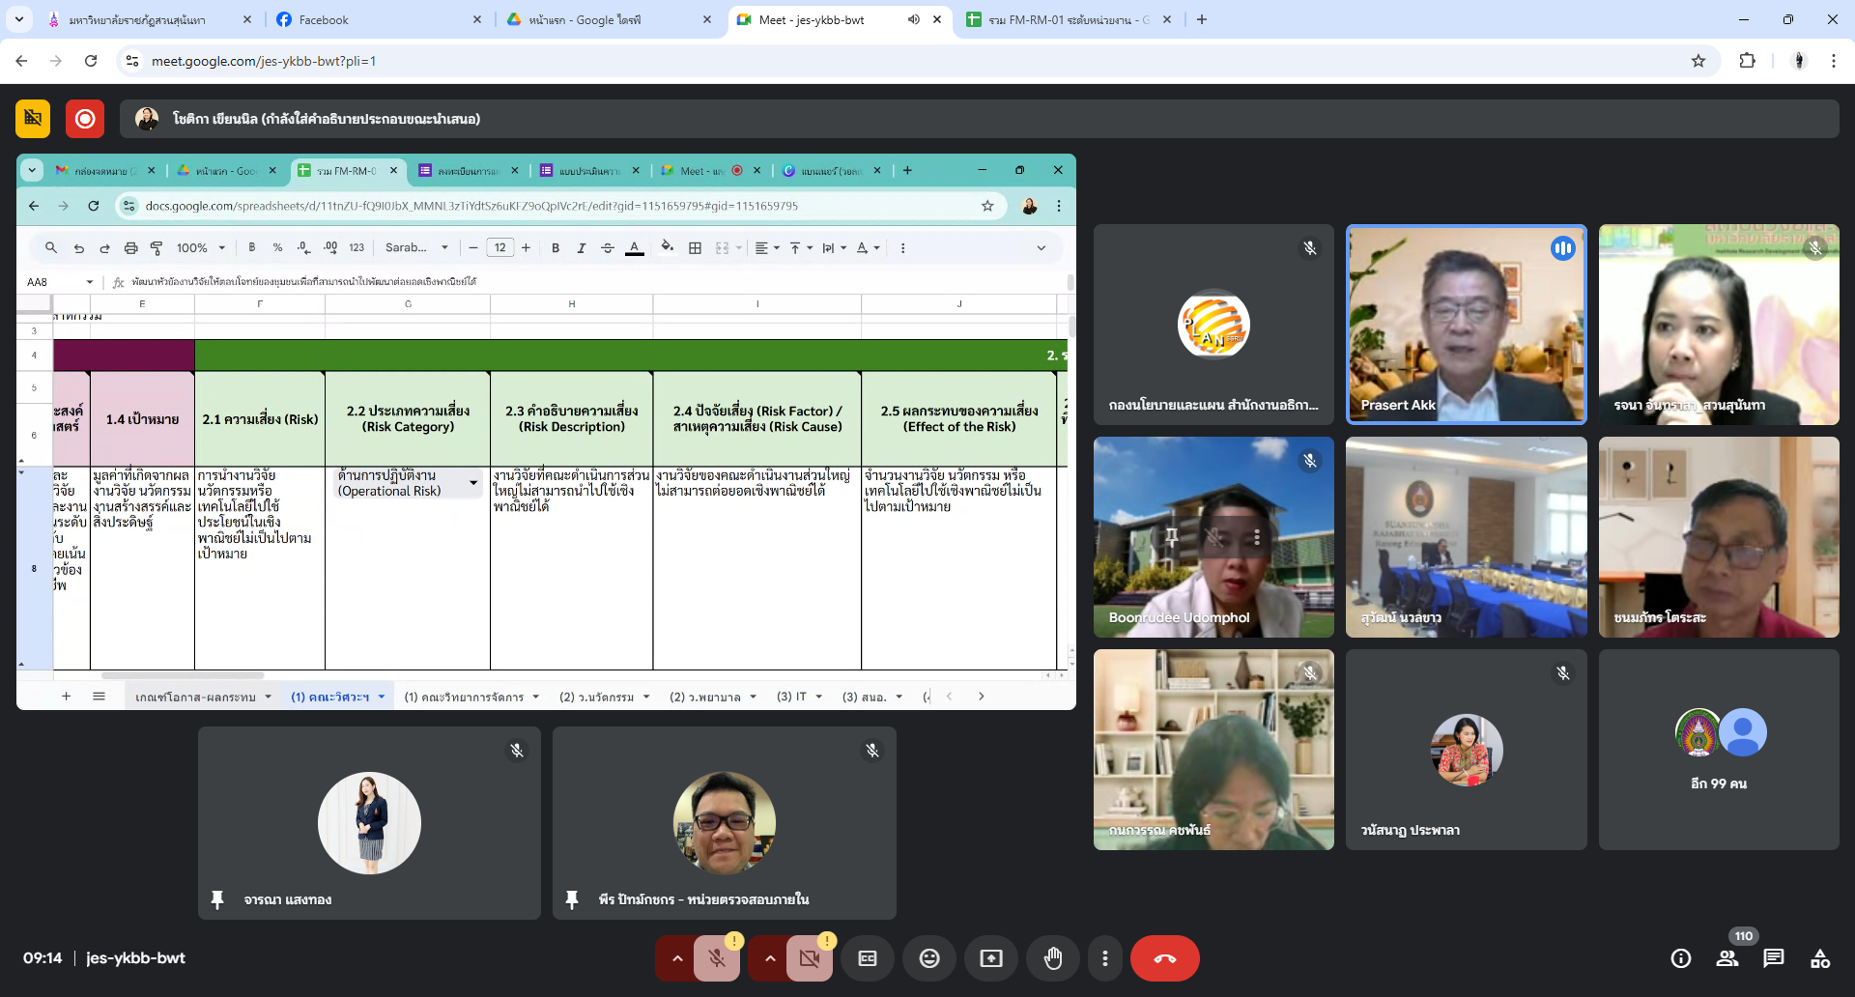Screen dimensions: 1855x997
Task: Expand video settings arrow beside camera
Action: click(x=769, y=958)
